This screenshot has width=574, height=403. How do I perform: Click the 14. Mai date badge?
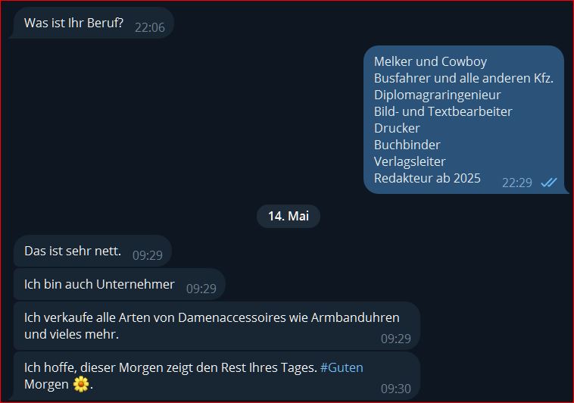click(x=289, y=216)
